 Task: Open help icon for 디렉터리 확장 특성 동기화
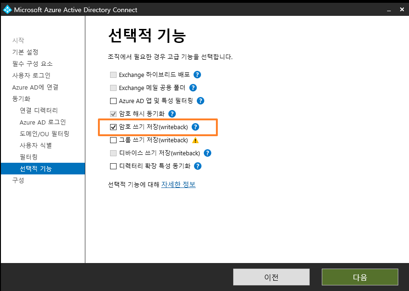coord(198,166)
